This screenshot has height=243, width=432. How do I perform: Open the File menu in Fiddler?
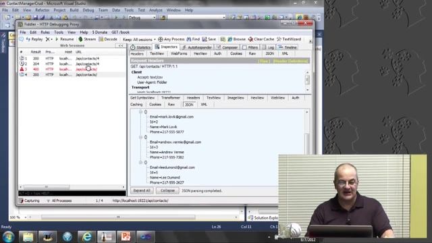click(22, 32)
